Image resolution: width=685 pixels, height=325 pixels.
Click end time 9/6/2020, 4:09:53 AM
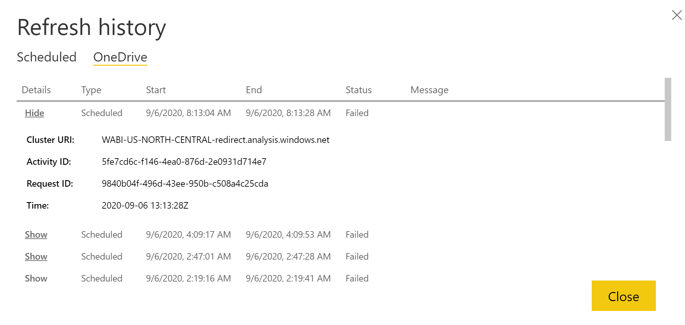288,235
